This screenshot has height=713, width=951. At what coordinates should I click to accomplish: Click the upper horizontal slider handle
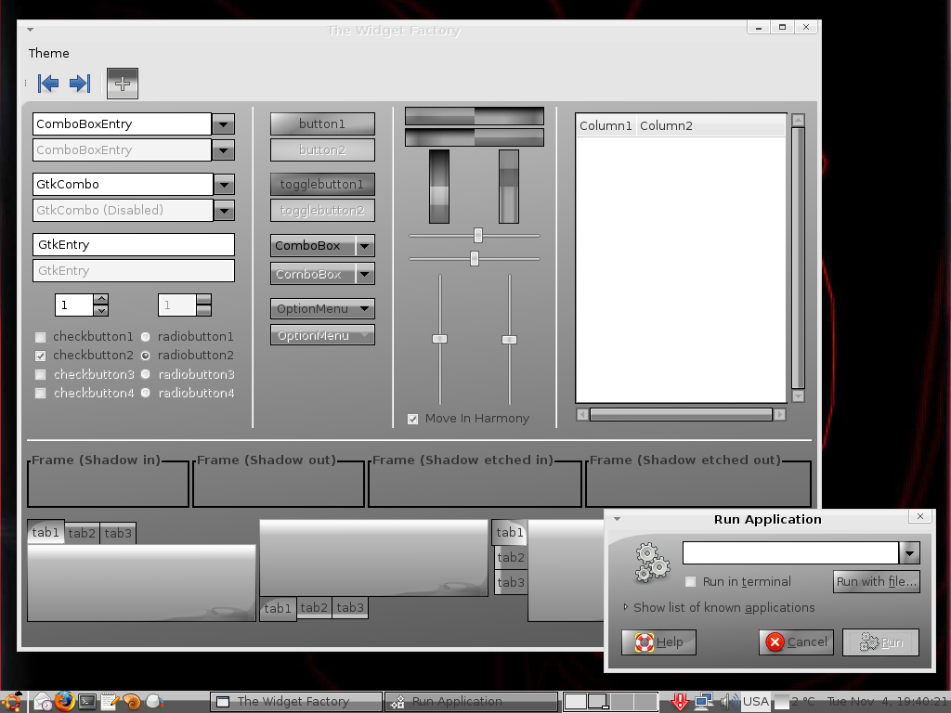point(478,235)
